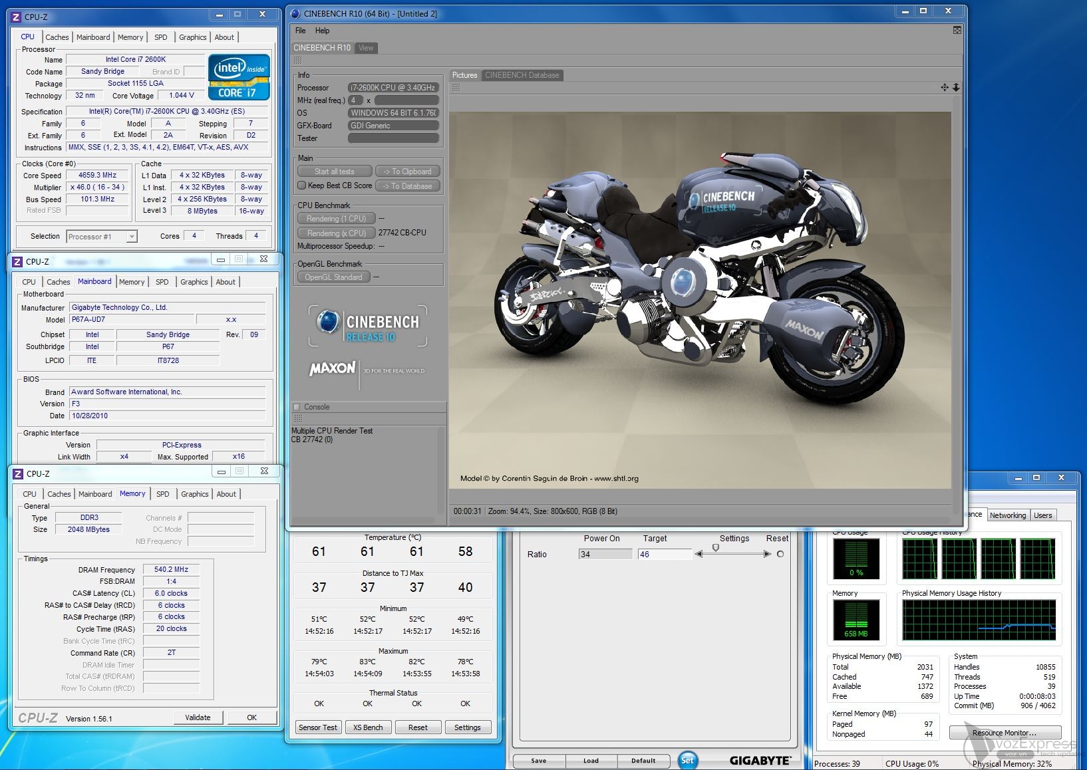Click the layout icon right of CINEBENCH menu bar
The height and width of the screenshot is (770, 1087).
pyautogui.click(x=957, y=30)
